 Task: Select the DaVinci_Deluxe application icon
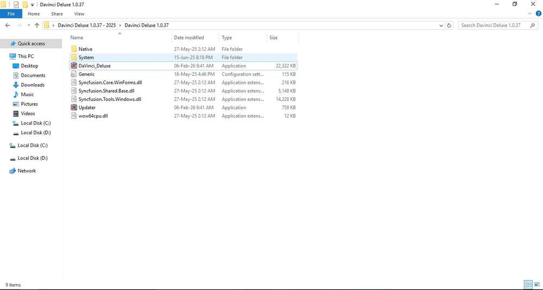pos(74,66)
